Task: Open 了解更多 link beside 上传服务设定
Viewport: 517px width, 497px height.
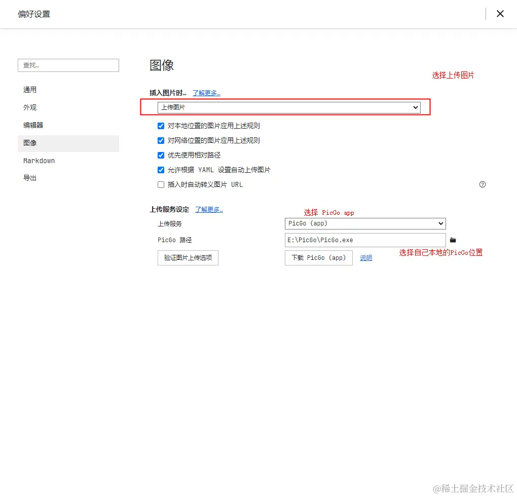Action: click(209, 210)
